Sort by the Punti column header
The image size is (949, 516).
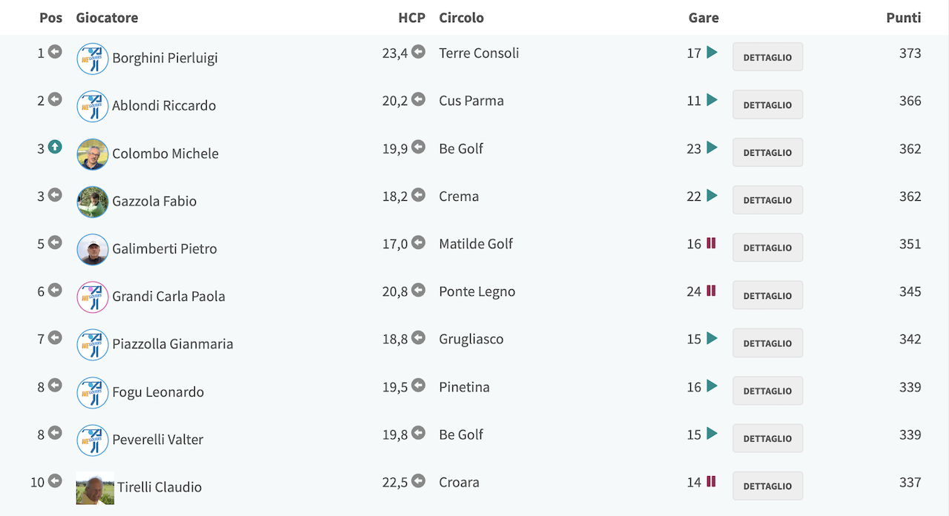(x=904, y=18)
